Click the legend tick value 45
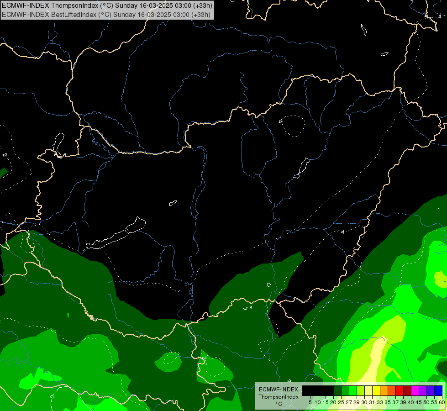 point(419,402)
